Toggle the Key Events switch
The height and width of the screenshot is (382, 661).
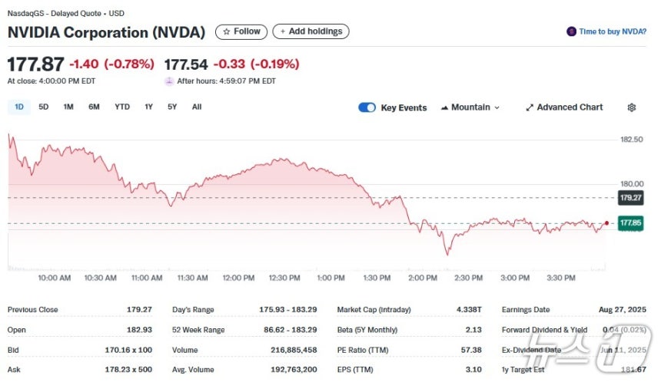[367, 107]
